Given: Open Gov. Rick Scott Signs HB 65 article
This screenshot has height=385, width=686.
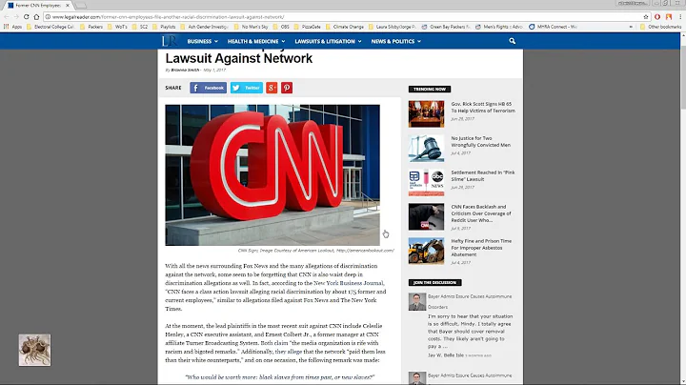Looking at the screenshot, I should [x=483, y=107].
